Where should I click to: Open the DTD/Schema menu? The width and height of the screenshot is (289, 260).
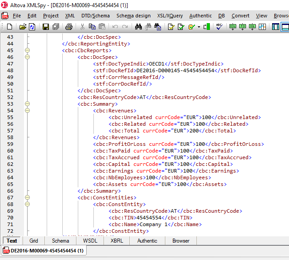pos(96,16)
